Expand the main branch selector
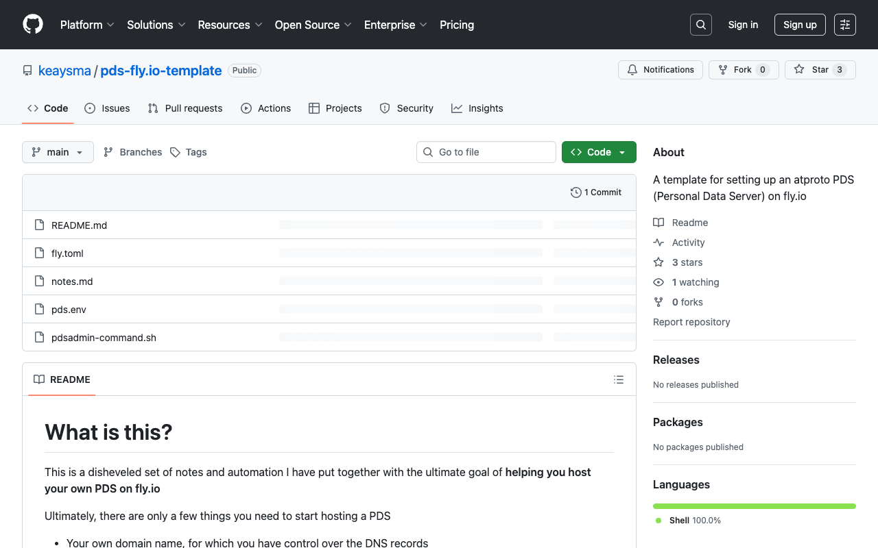The height and width of the screenshot is (548, 878). [x=58, y=152]
